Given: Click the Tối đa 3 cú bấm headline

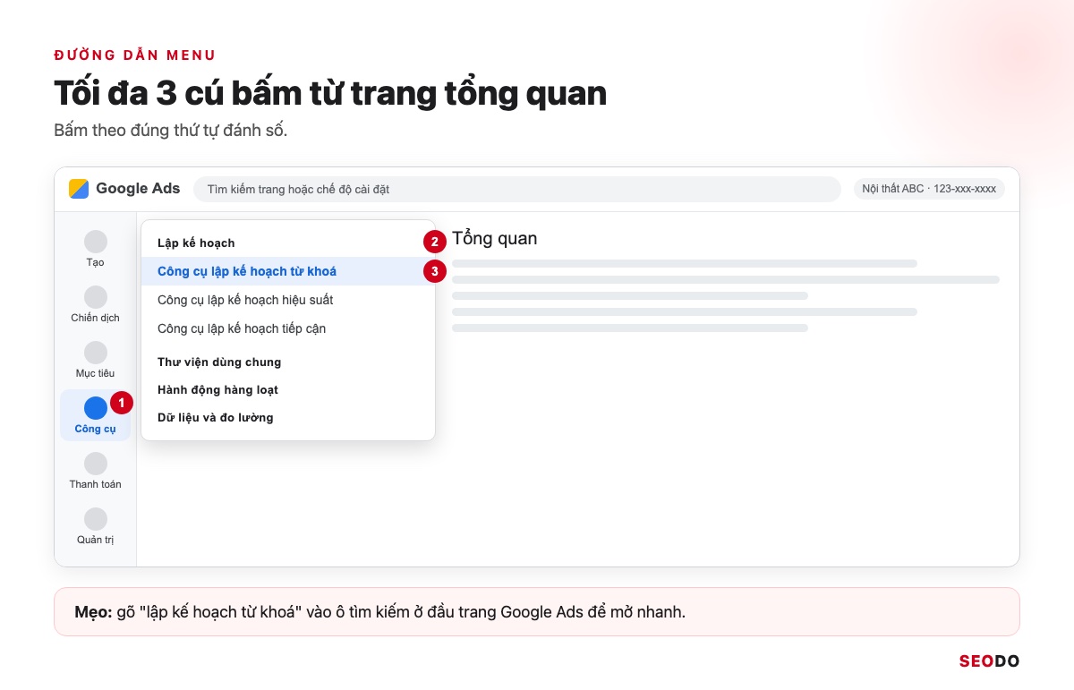Looking at the screenshot, I should pos(330,94).
